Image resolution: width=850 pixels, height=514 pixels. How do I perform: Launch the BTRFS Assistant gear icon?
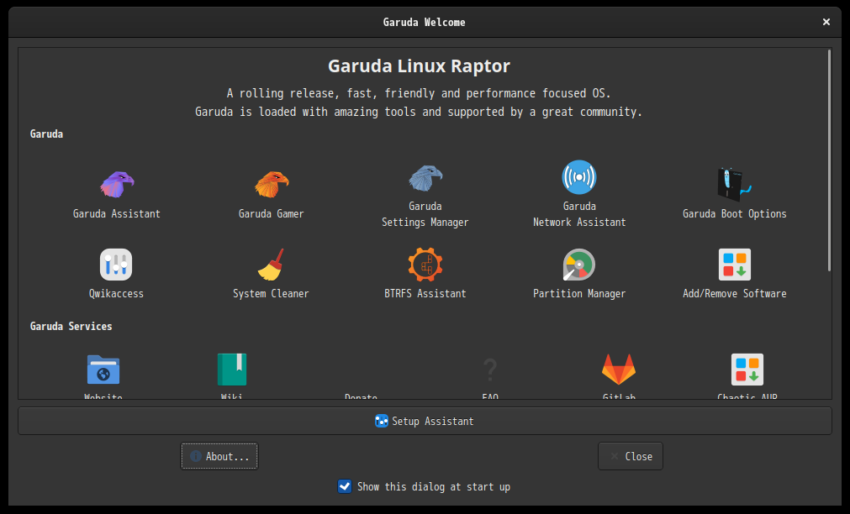425,265
